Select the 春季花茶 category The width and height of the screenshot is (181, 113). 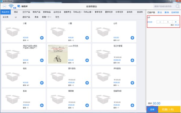[x=98, y=12]
